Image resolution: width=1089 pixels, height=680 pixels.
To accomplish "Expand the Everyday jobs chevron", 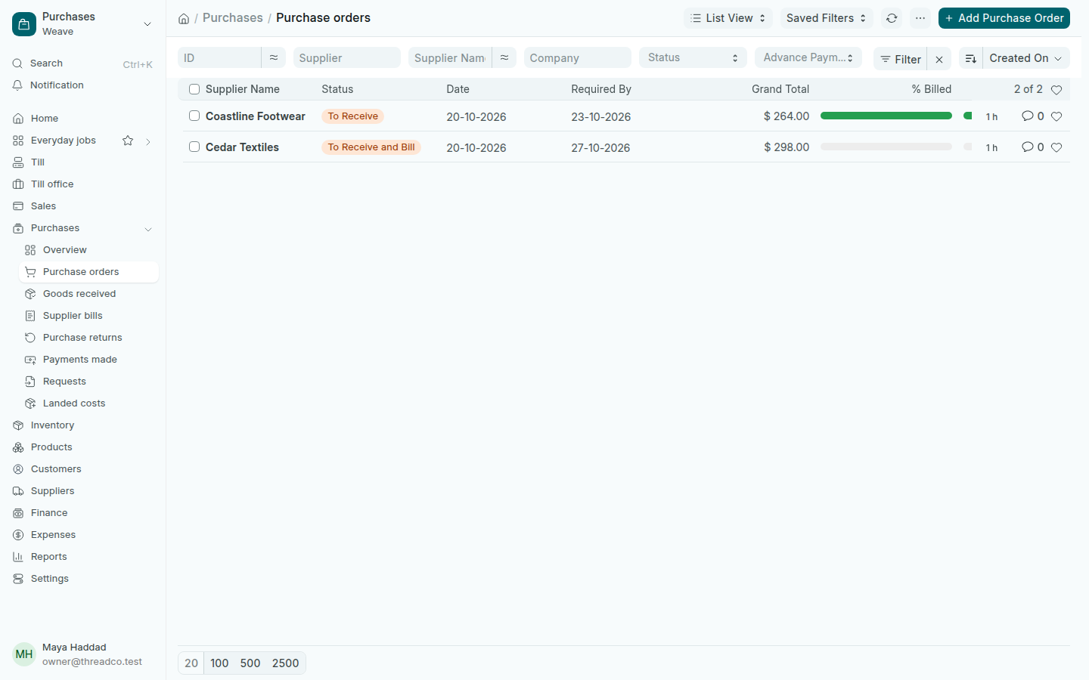I will pyautogui.click(x=148, y=141).
